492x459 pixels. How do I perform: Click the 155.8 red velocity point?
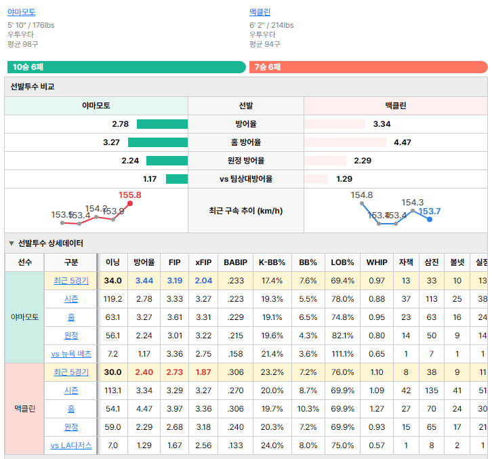(130, 203)
